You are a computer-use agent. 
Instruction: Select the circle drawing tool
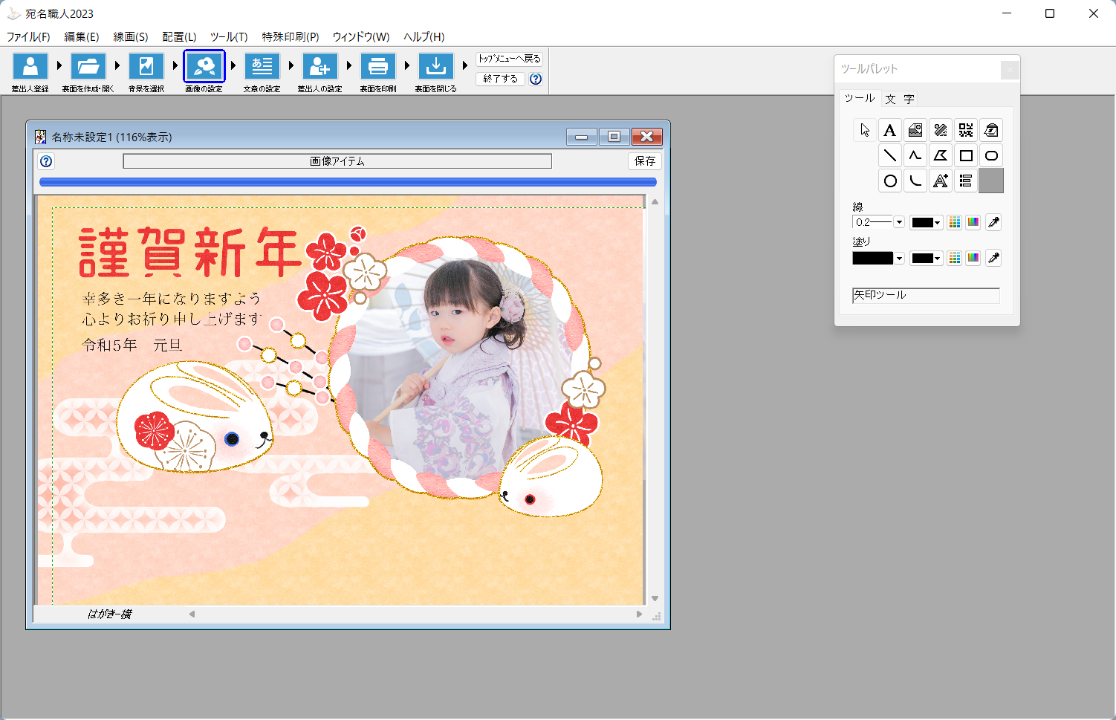(x=889, y=181)
